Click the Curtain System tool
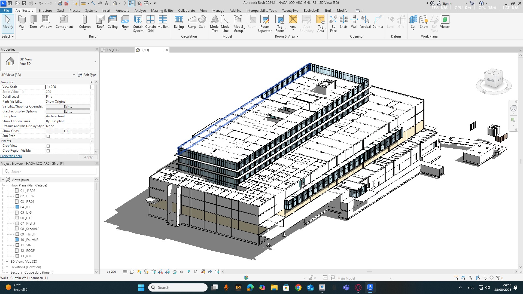Screen dimensions: 523x294 click(138, 24)
